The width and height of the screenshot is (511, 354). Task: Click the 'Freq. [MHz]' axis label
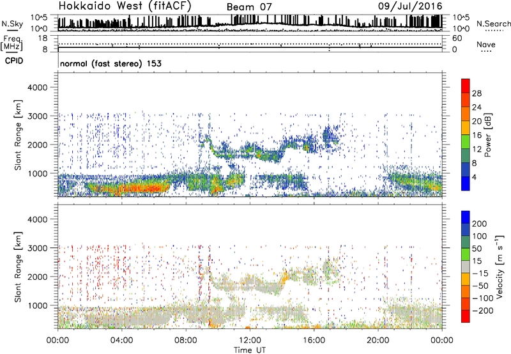click(12, 43)
